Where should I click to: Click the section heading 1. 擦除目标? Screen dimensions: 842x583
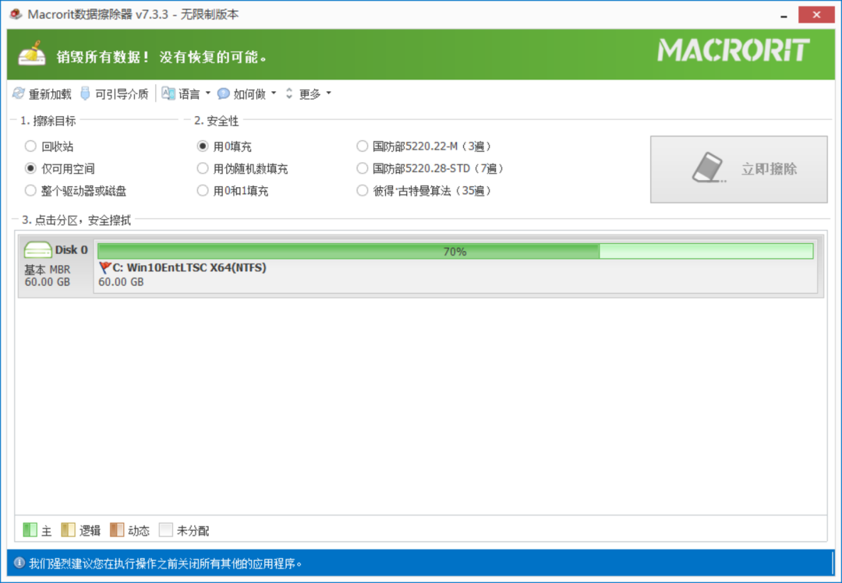click(x=48, y=121)
